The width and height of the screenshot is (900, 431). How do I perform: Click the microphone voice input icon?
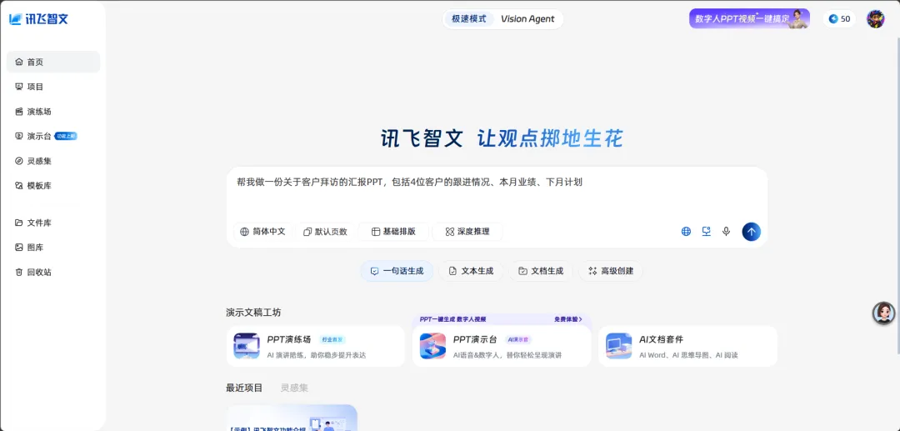click(x=726, y=231)
